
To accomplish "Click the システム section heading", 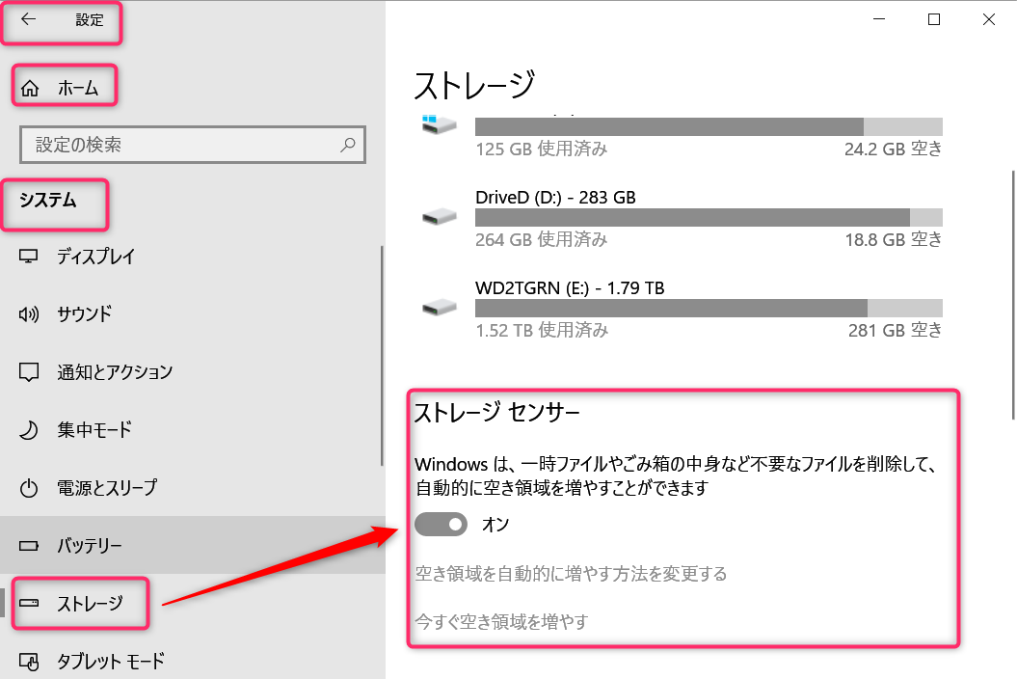I will (x=48, y=200).
